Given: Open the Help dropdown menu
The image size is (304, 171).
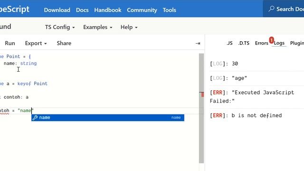Looking at the screenshot, I should tap(129, 27).
